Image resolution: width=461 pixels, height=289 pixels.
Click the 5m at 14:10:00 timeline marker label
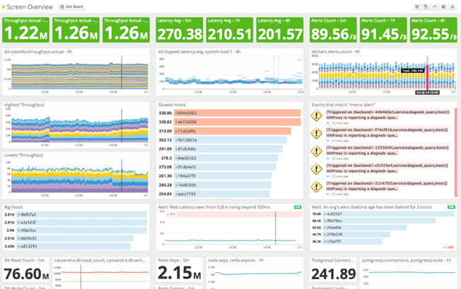428,92
